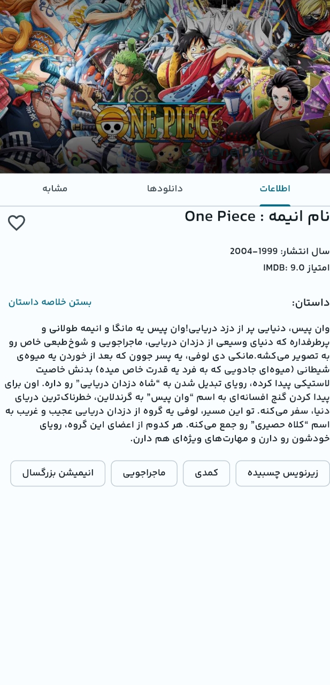This screenshot has height=685, width=330.
Task: Tap the زیرنویس چسبیده genre chip
Action: coord(282,473)
